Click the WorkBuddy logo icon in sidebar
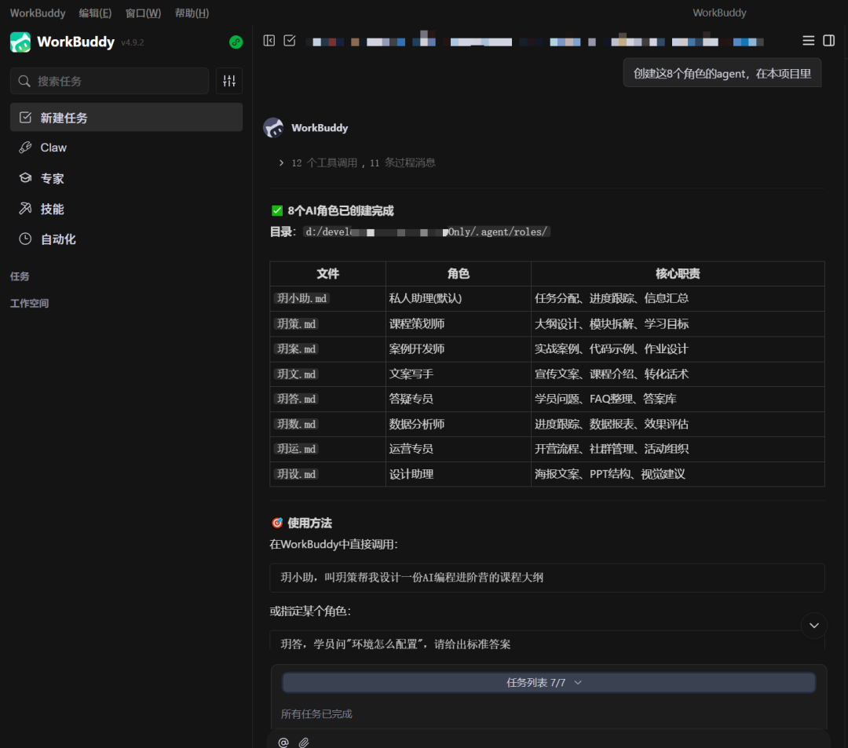 tap(20, 42)
